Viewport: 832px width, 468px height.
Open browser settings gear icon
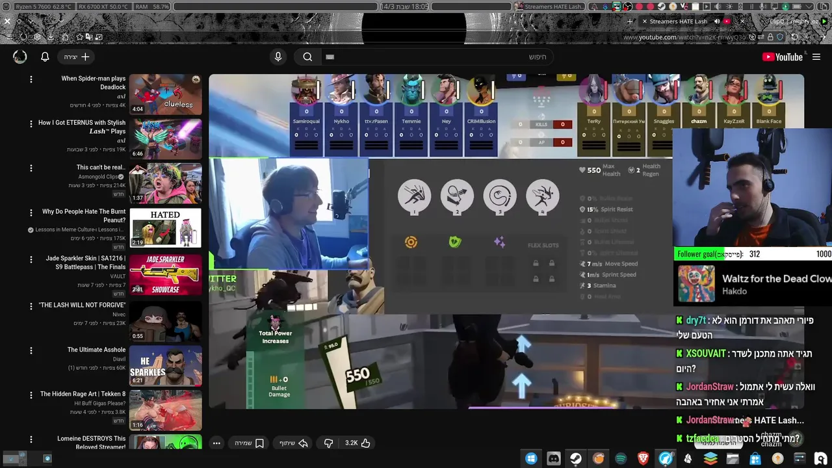pos(37,36)
